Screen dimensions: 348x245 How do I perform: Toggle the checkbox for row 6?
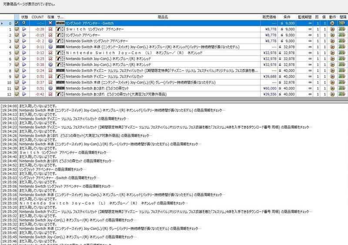click(x=17, y=59)
